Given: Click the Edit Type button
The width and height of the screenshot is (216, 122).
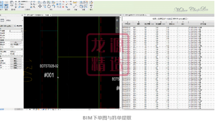Looking at the screenshot, I should click(x=18, y=26).
